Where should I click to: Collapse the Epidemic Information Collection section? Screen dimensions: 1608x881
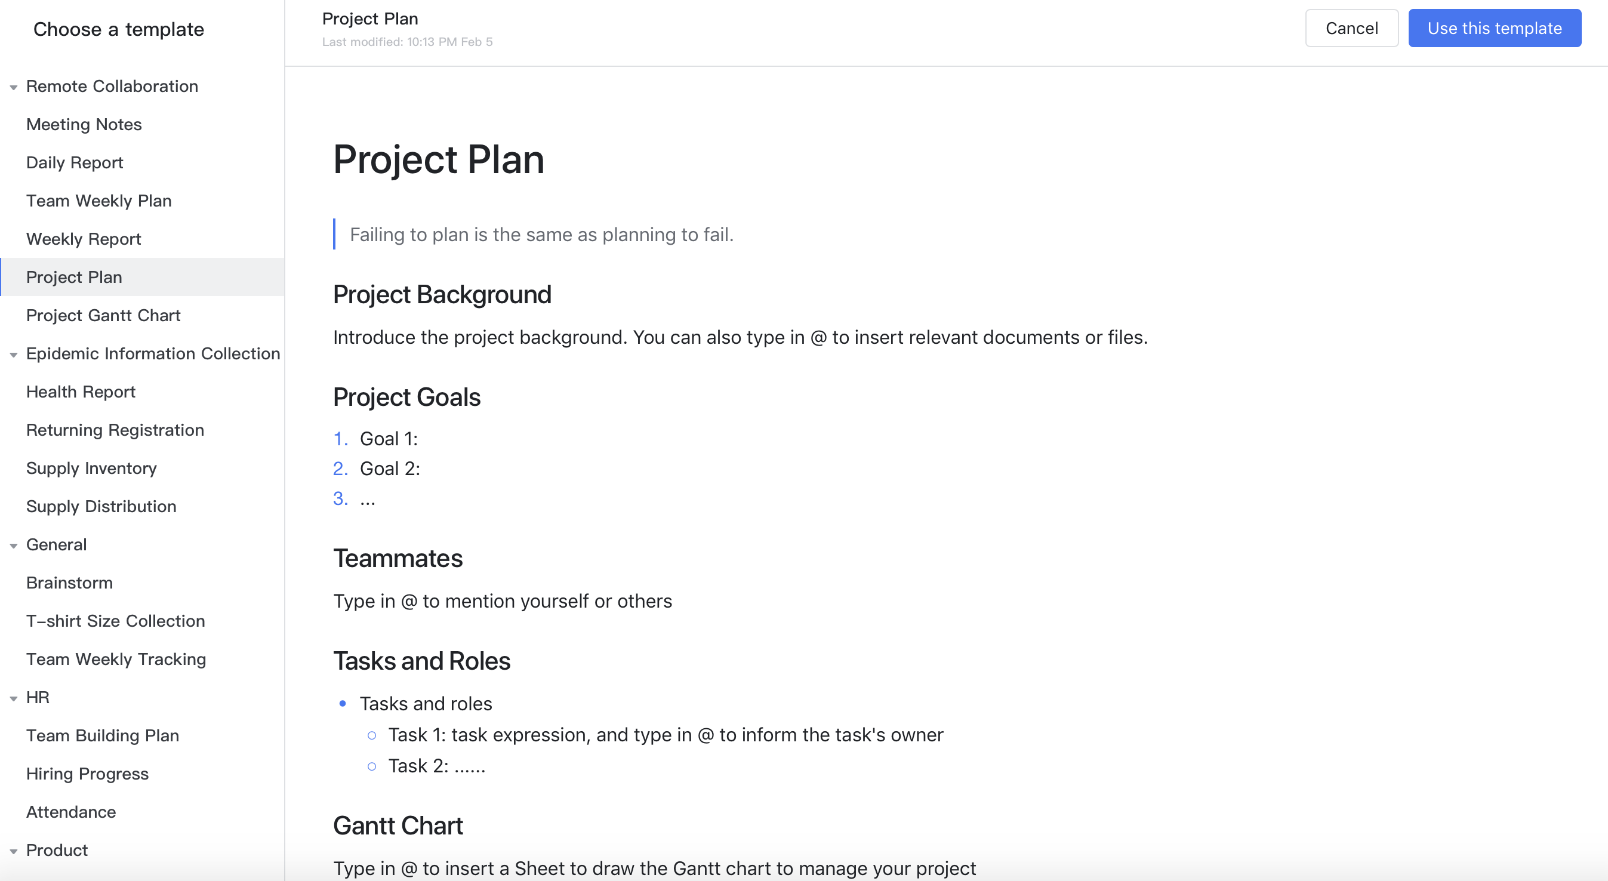click(13, 355)
